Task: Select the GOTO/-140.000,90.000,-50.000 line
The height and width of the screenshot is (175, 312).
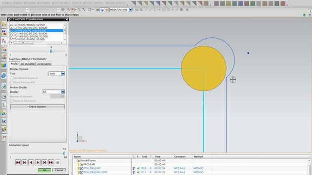Action: 36,34
